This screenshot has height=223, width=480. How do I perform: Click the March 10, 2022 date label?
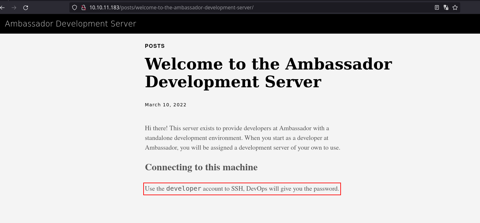coord(166,104)
